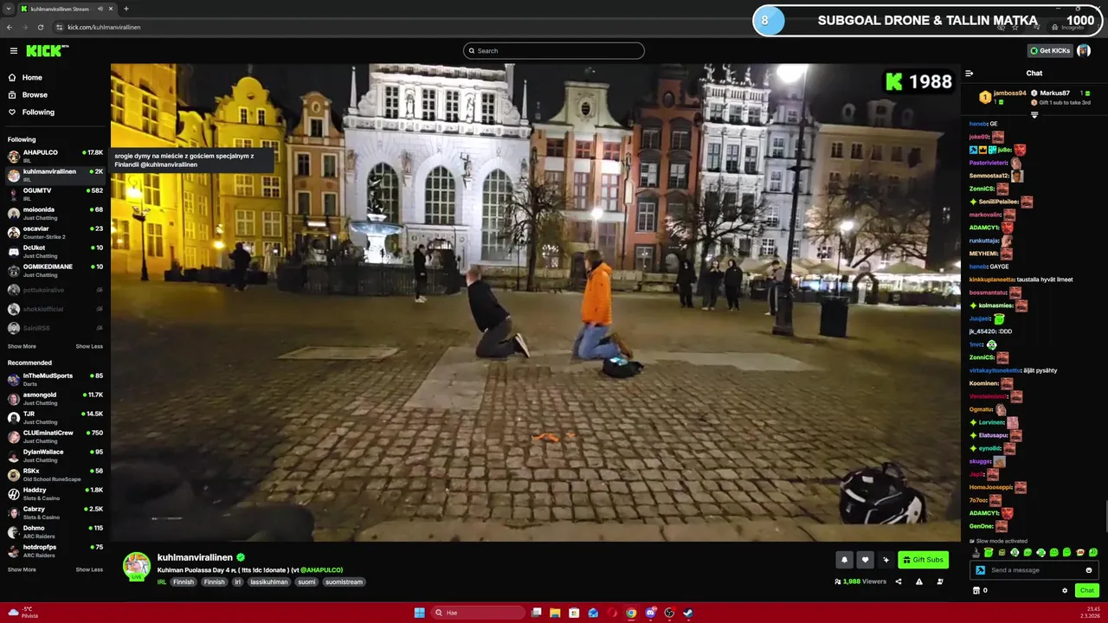Click the Kick search box
The height and width of the screenshot is (623, 1108).
[x=554, y=51]
